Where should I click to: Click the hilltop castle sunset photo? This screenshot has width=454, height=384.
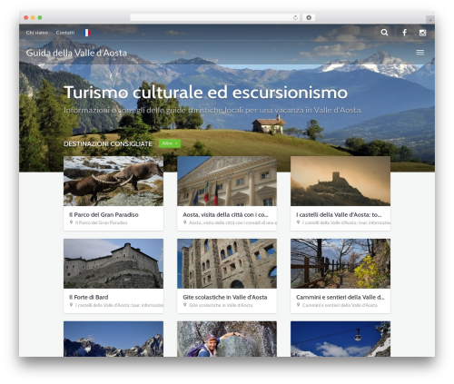[x=340, y=181]
